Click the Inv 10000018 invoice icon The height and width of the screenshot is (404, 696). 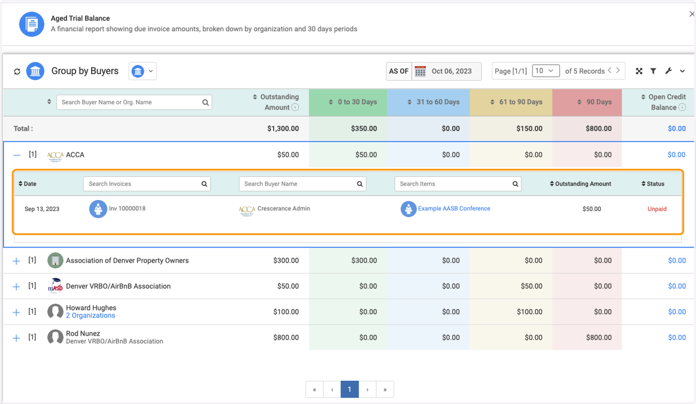click(x=98, y=209)
